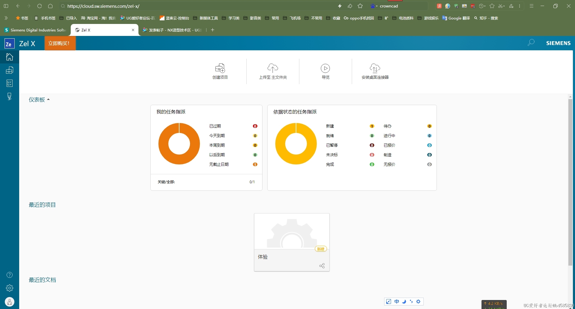Click the 新建 status row
The width and height of the screenshot is (575, 309).
(x=350, y=126)
